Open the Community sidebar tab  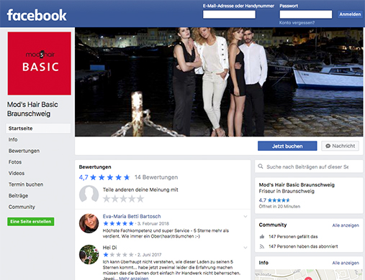click(x=22, y=207)
